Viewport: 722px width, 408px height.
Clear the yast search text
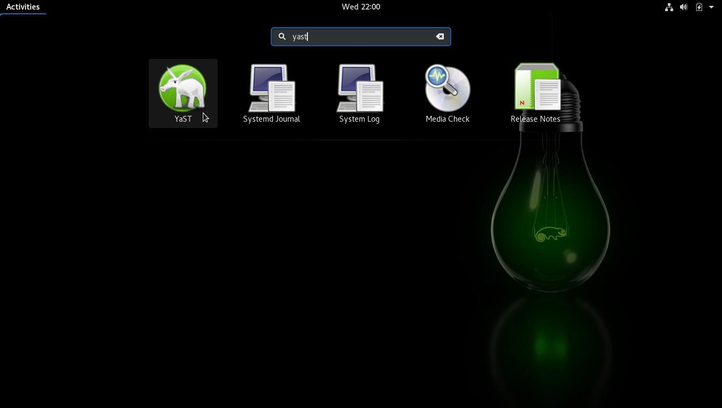[x=440, y=37]
